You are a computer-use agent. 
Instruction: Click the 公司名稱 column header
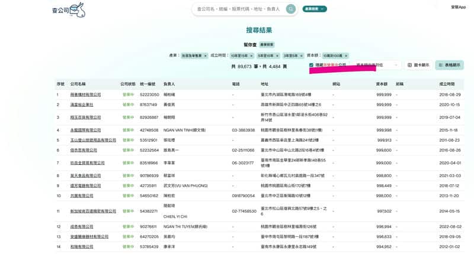click(78, 84)
